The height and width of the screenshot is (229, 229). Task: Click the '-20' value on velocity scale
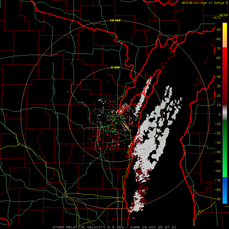(x=218, y=133)
